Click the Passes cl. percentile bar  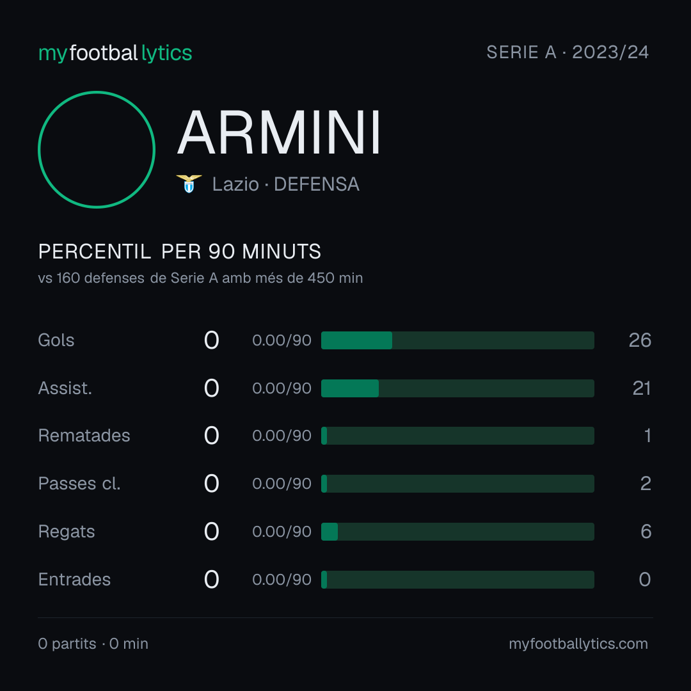point(457,484)
